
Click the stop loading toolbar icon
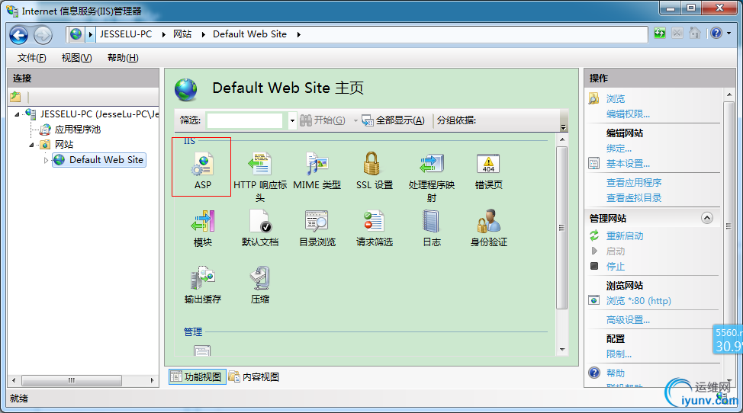click(677, 33)
